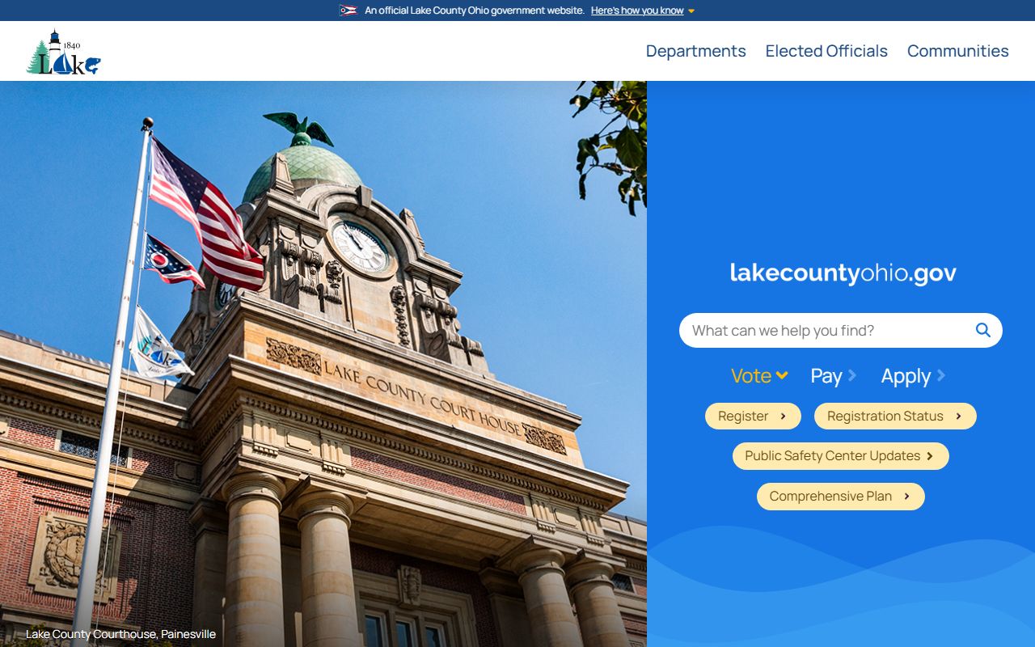Expand the "Here's how you know" banner
This screenshot has width=1035, height=647.
point(642,11)
